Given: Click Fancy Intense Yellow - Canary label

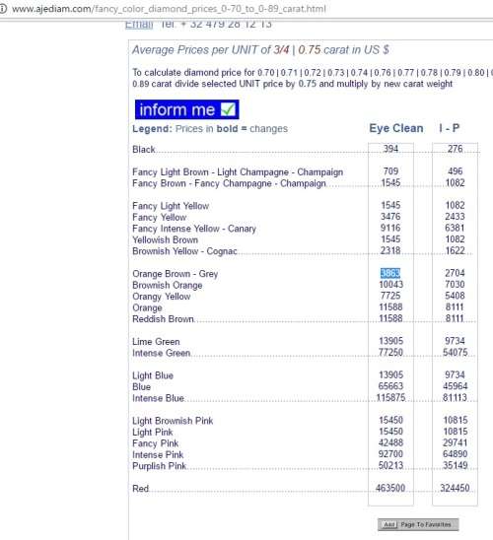Looking at the screenshot, I should [x=194, y=229].
